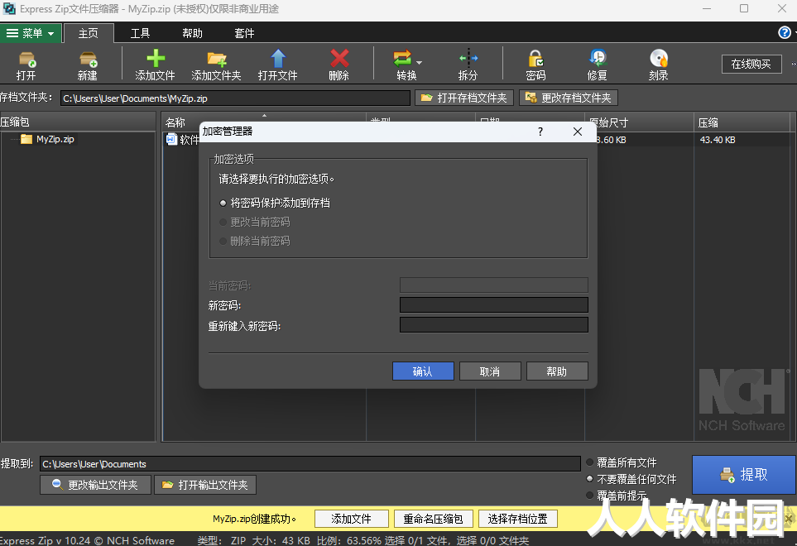Switch to the 帮助 tab
This screenshot has height=546, width=797.
point(192,34)
